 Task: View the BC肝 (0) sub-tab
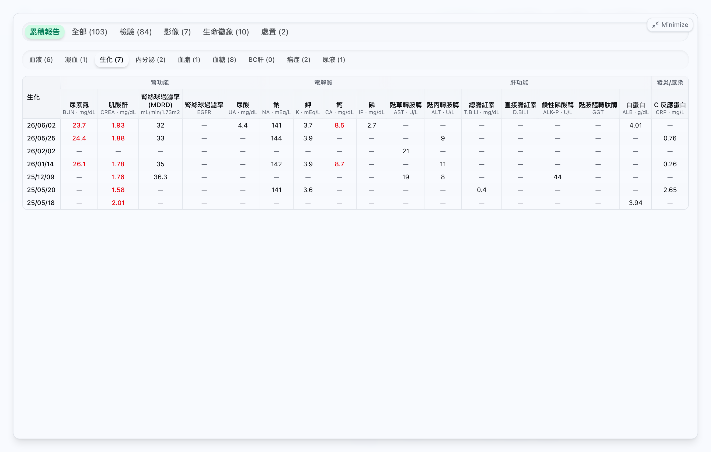pos(262,60)
